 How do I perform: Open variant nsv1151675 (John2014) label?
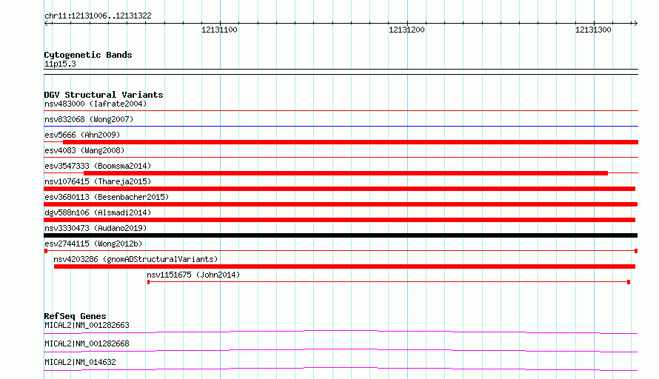[x=193, y=275]
